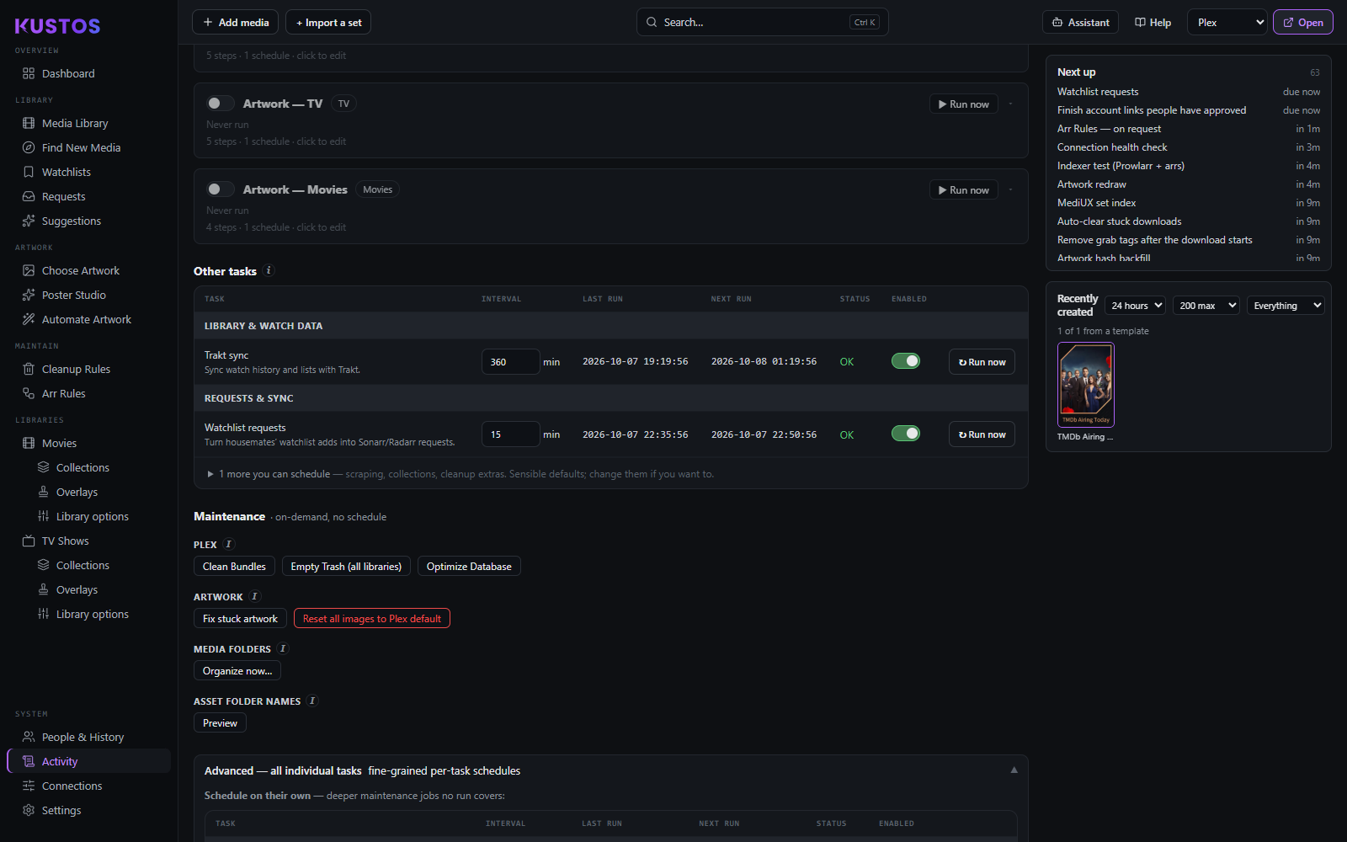Open the Dashboard page icon

click(x=29, y=73)
